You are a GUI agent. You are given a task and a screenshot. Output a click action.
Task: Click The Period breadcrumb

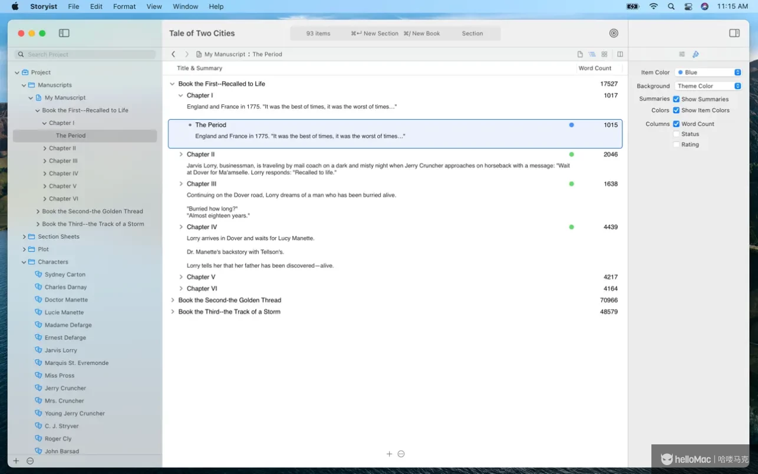coord(267,54)
